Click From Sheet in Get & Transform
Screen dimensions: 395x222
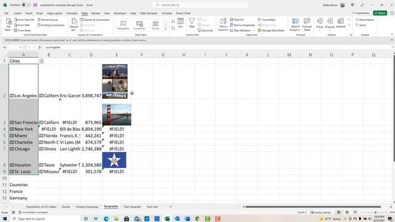22,30
